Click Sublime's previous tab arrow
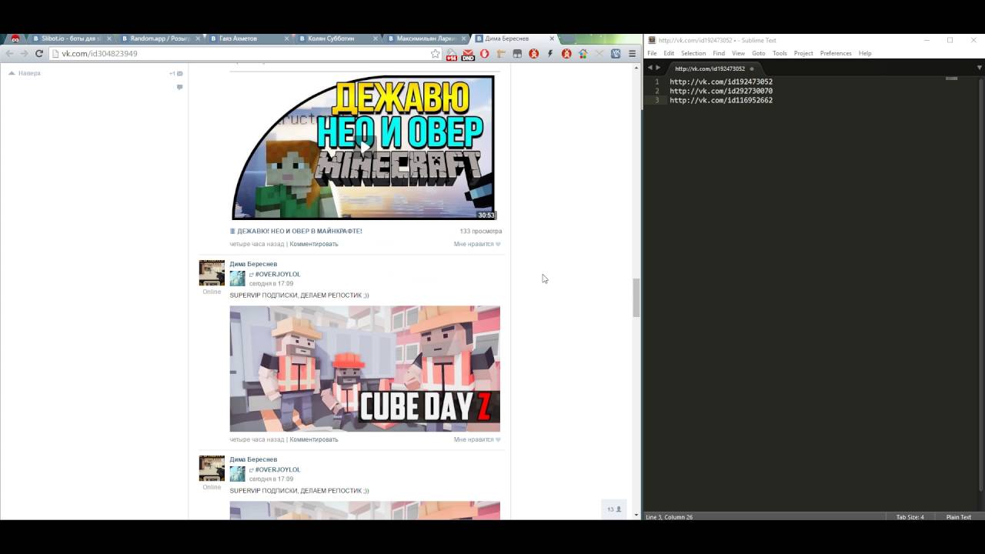The image size is (985, 554). point(649,68)
